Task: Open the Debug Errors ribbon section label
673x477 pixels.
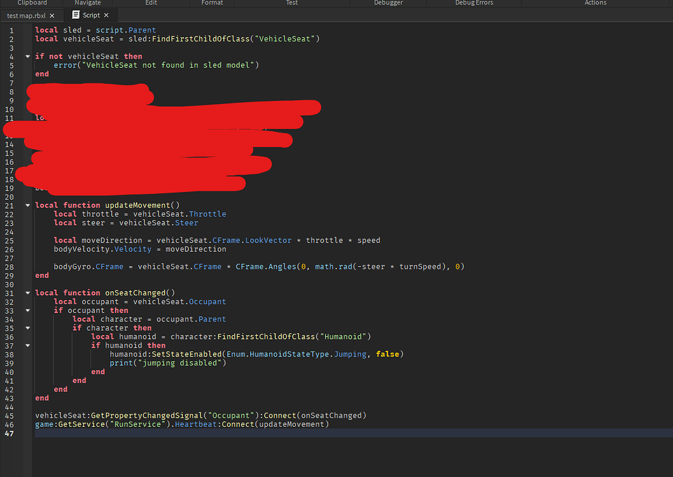Action: coord(474,3)
